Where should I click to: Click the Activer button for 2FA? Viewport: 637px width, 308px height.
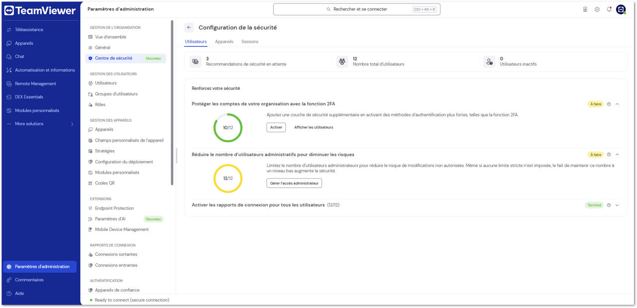(x=276, y=127)
